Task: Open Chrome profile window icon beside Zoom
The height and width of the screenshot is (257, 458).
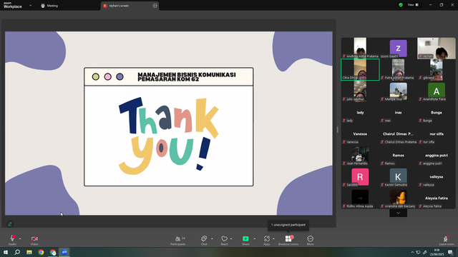Action: (x=53, y=252)
